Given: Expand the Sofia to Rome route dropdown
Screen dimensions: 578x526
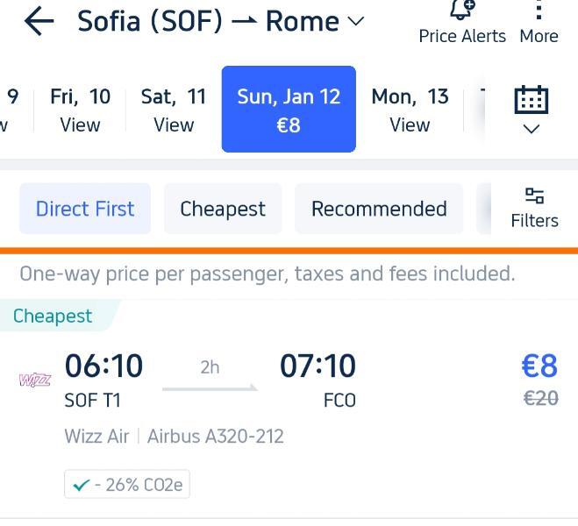Looking at the screenshot, I should pos(356,21).
